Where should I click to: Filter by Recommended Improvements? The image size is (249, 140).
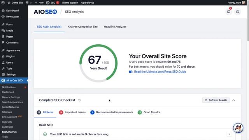click(112, 112)
